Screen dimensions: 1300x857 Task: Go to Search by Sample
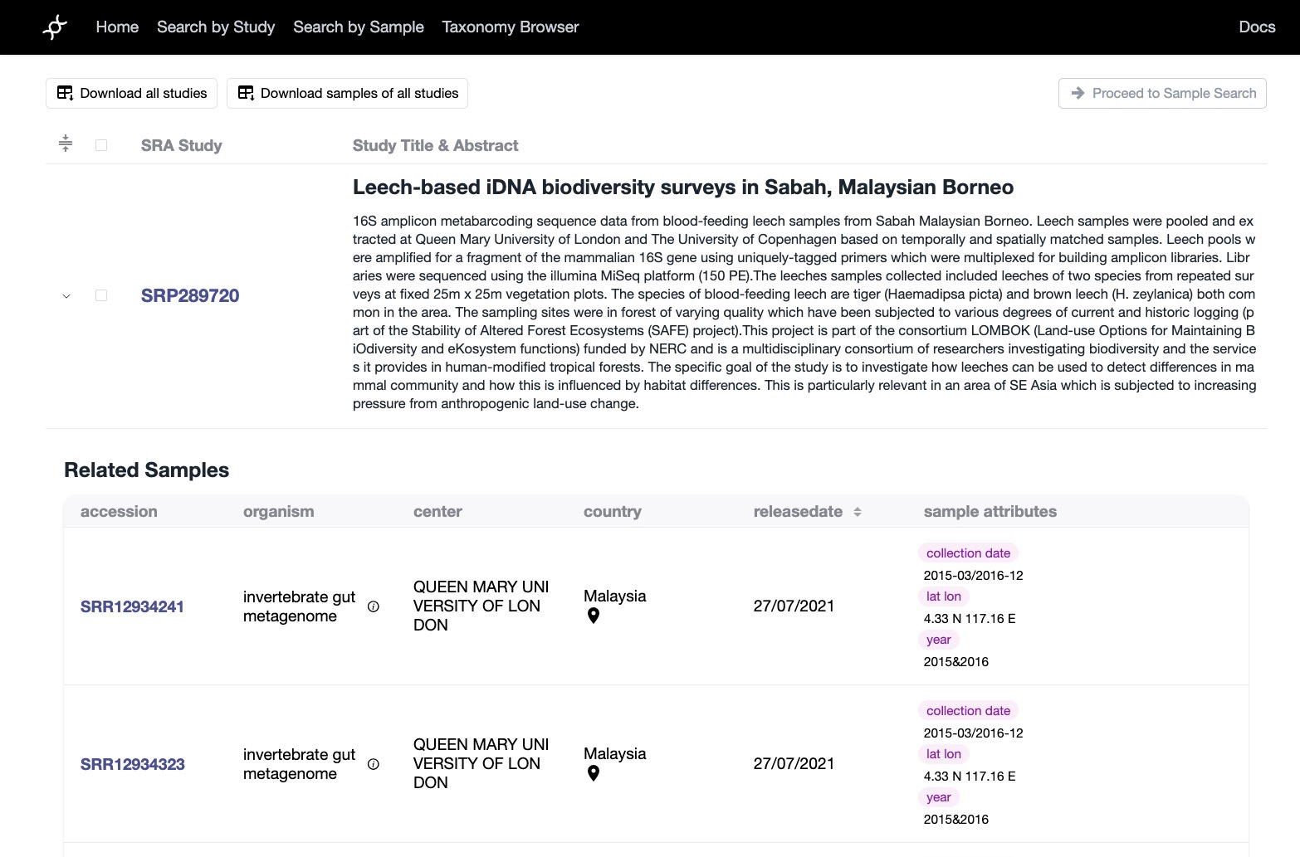[x=359, y=27]
